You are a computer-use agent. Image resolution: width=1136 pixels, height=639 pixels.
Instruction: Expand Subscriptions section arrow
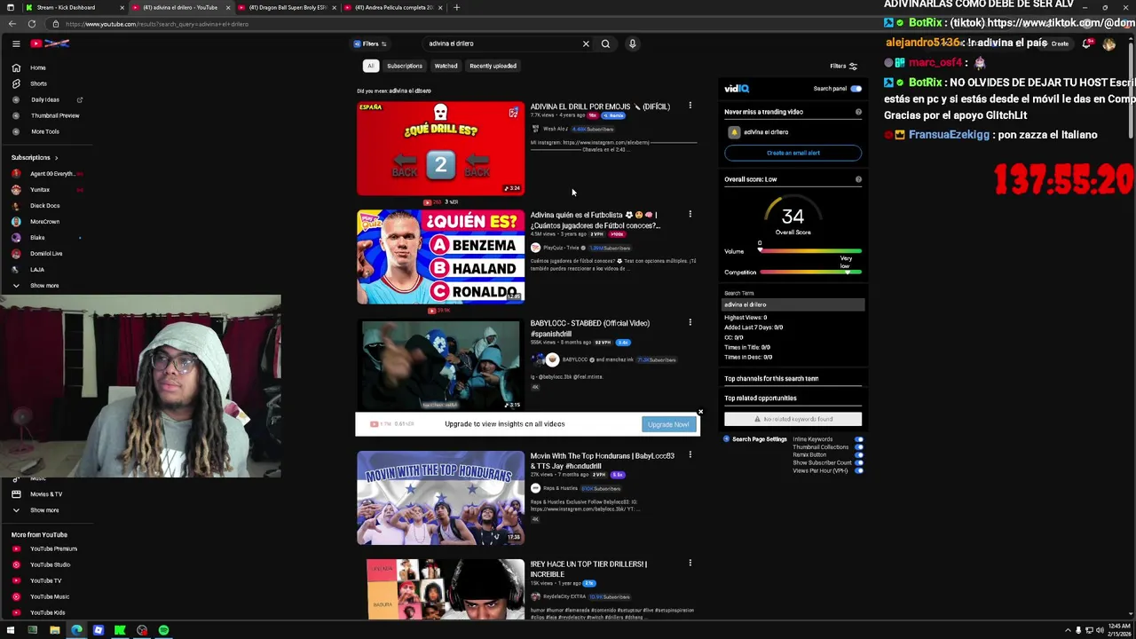pos(56,158)
